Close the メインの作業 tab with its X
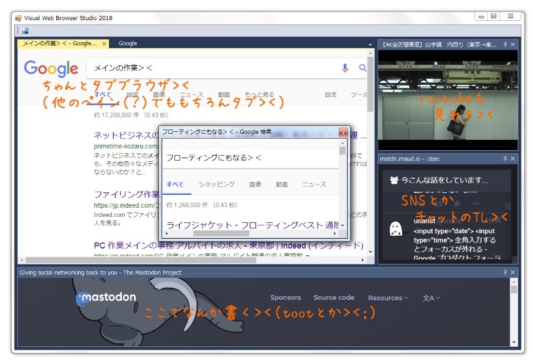This screenshot has width=533, height=364. click(x=104, y=43)
